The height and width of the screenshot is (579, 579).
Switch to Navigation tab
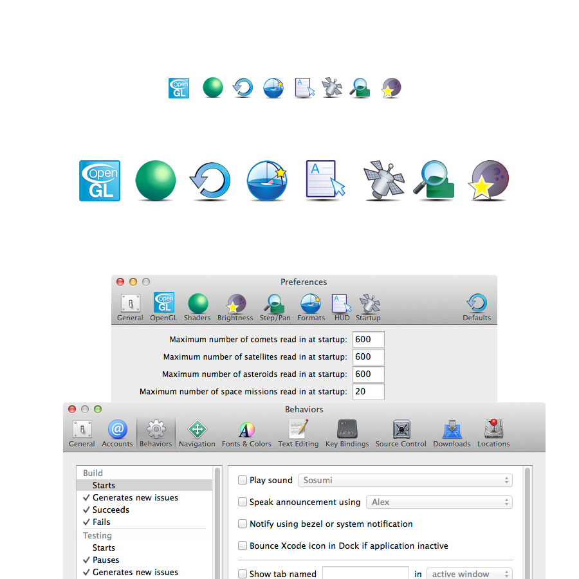coord(198,434)
